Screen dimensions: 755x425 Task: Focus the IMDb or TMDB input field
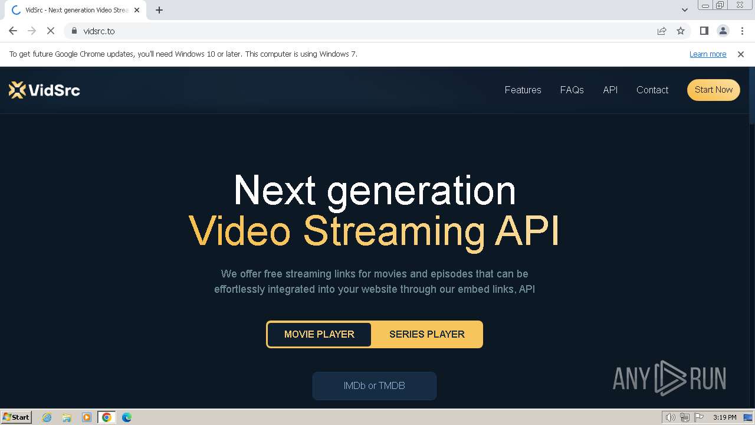375,385
